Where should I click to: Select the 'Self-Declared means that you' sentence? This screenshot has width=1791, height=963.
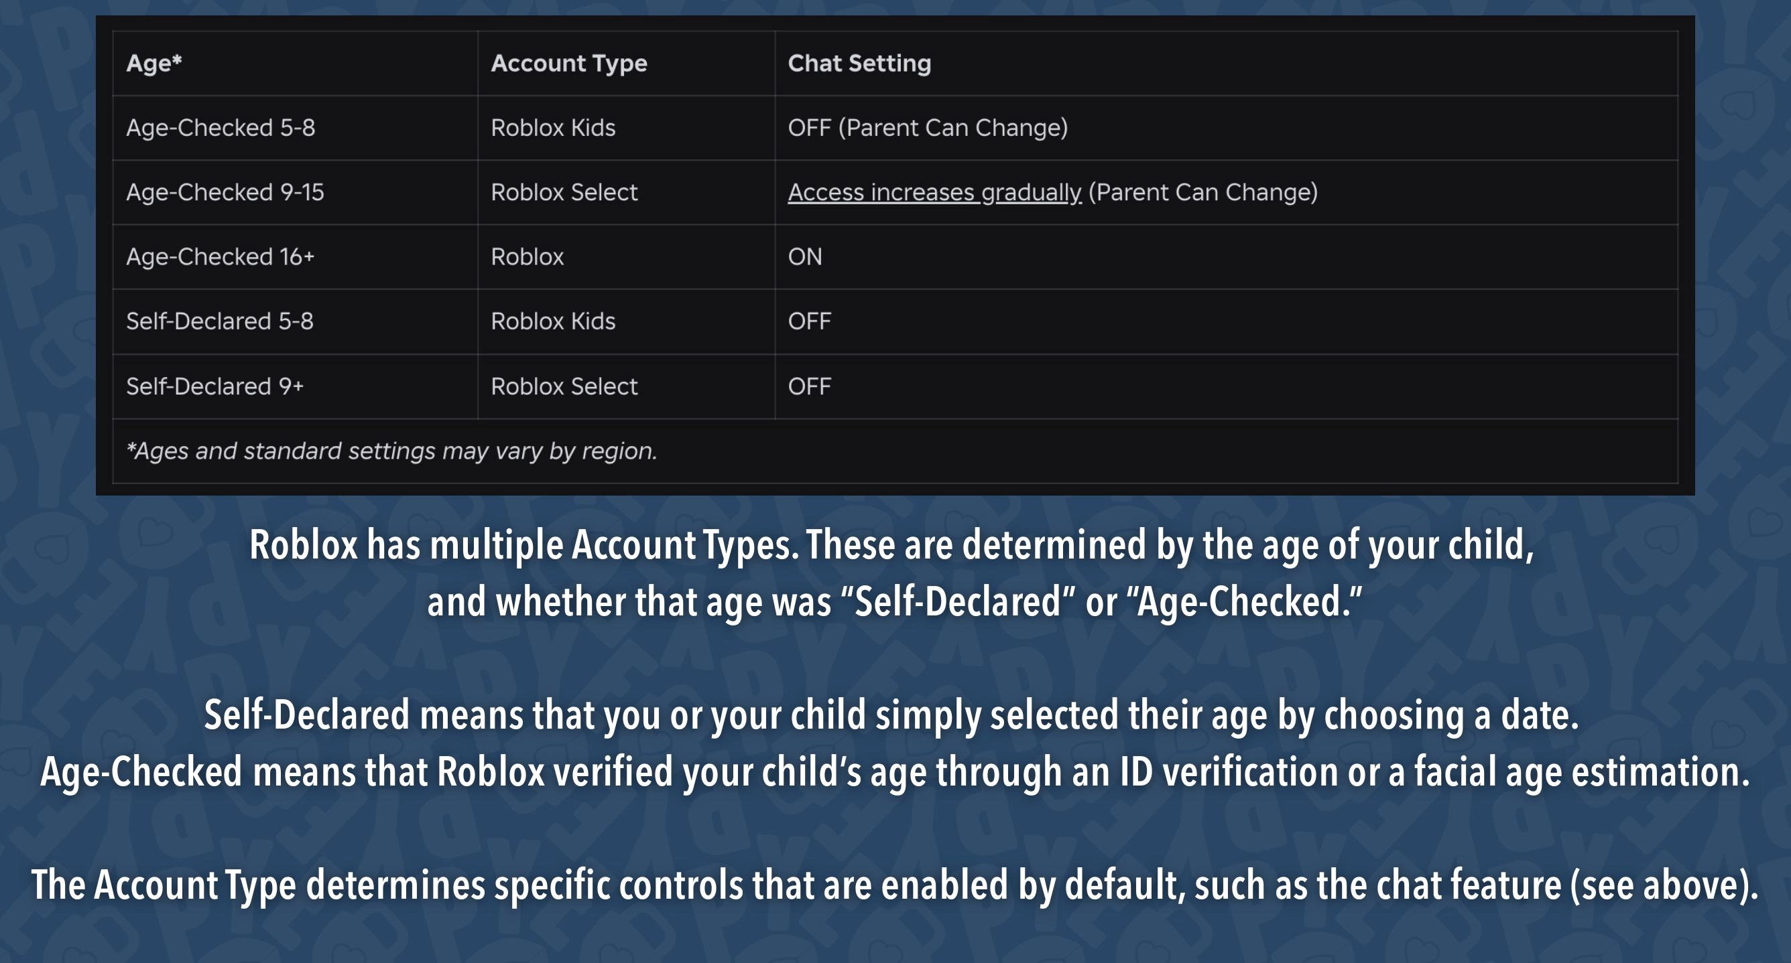point(891,716)
